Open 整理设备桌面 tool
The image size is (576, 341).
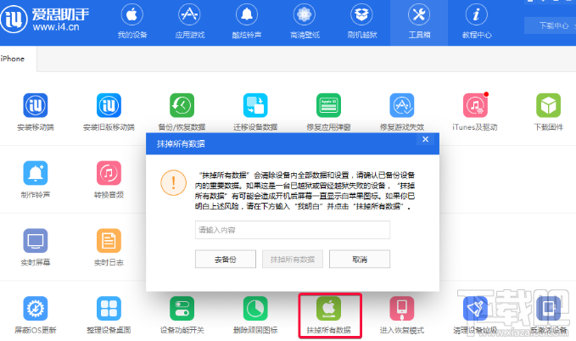click(109, 315)
